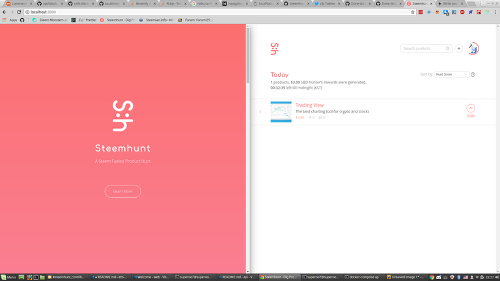This screenshot has height=281, width=500.
Task: Click the Steemhunt logo in page header
Action: tap(275, 49)
